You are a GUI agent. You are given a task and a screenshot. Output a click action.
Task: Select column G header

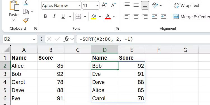(185, 50)
